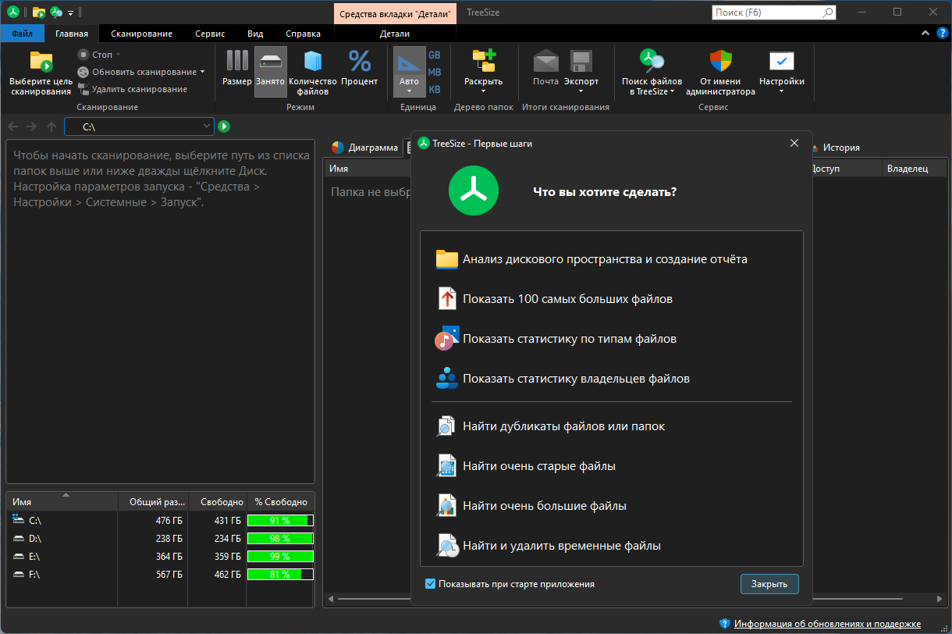Click the green start scan arrow icon

click(x=224, y=126)
